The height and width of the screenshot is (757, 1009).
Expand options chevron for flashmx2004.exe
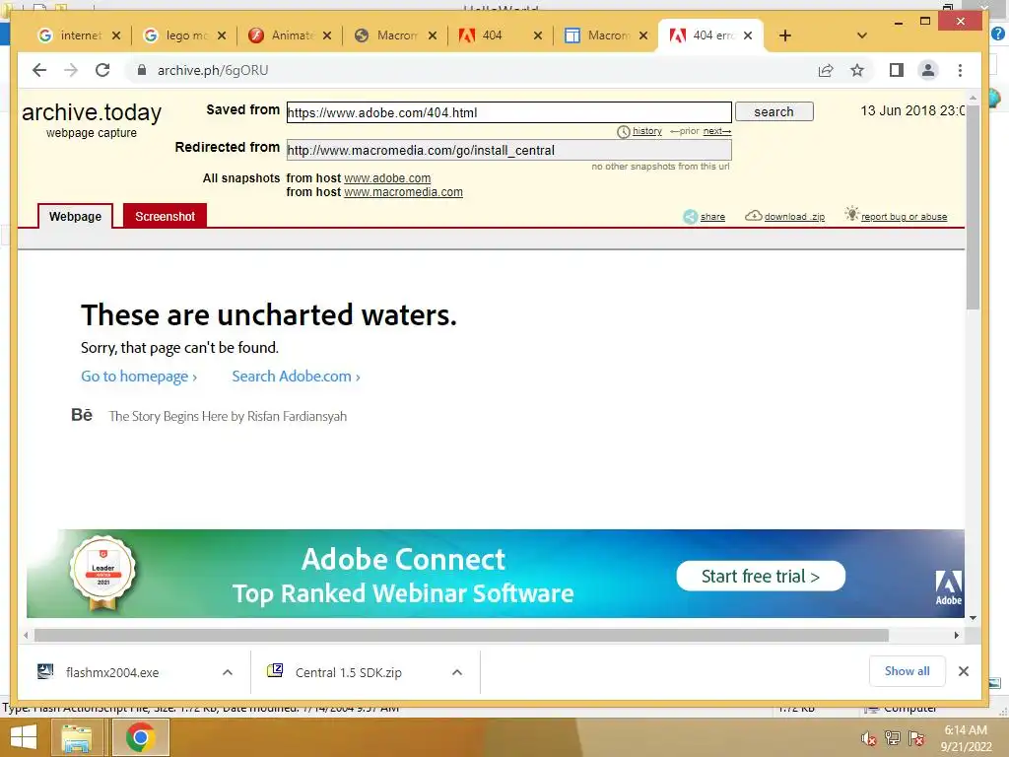click(228, 672)
